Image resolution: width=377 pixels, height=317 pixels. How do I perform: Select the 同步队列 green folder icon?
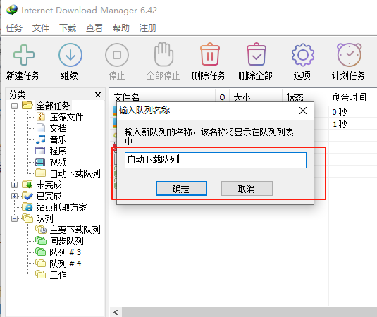click(x=41, y=241)
